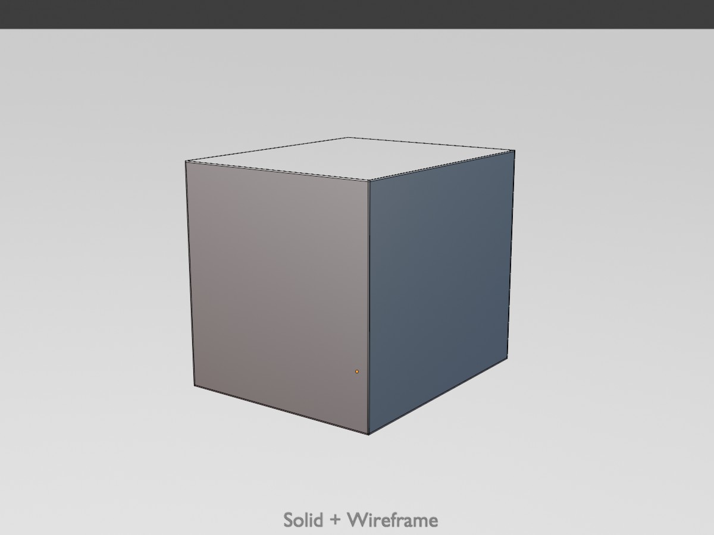Click the "Solid + Wireframe" caption text

(x=361, y=520)
